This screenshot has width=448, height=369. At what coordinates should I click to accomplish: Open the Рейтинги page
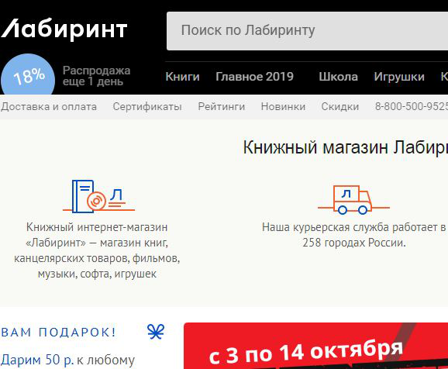[x=222, y=107]
